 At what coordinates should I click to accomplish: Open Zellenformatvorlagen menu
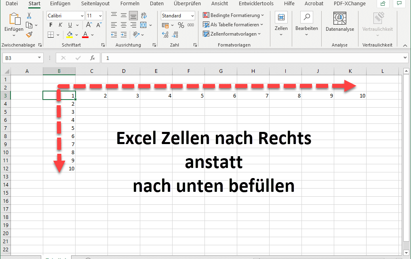coord(232,34)
